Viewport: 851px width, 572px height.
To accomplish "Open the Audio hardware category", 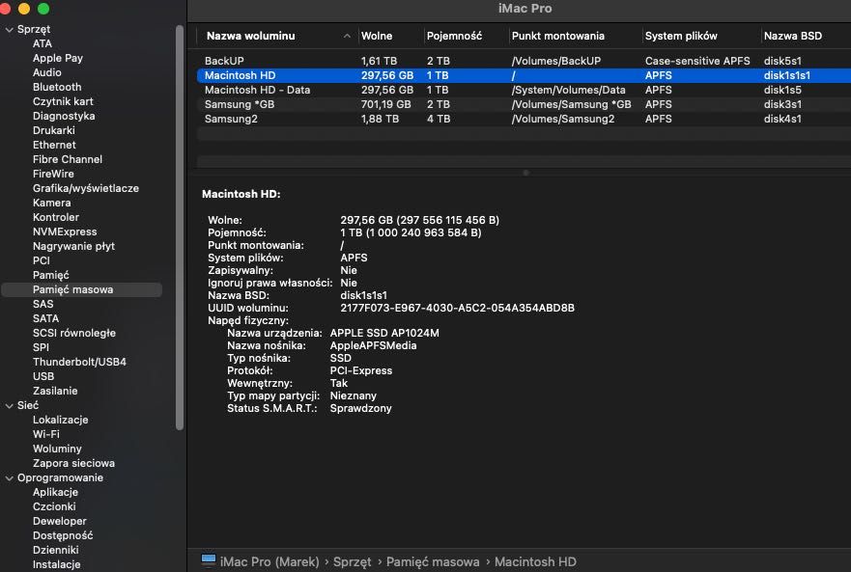I will tap(46, 72).
